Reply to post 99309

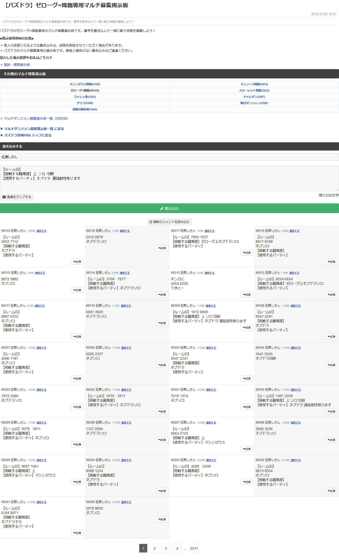[x=247, y=328]
